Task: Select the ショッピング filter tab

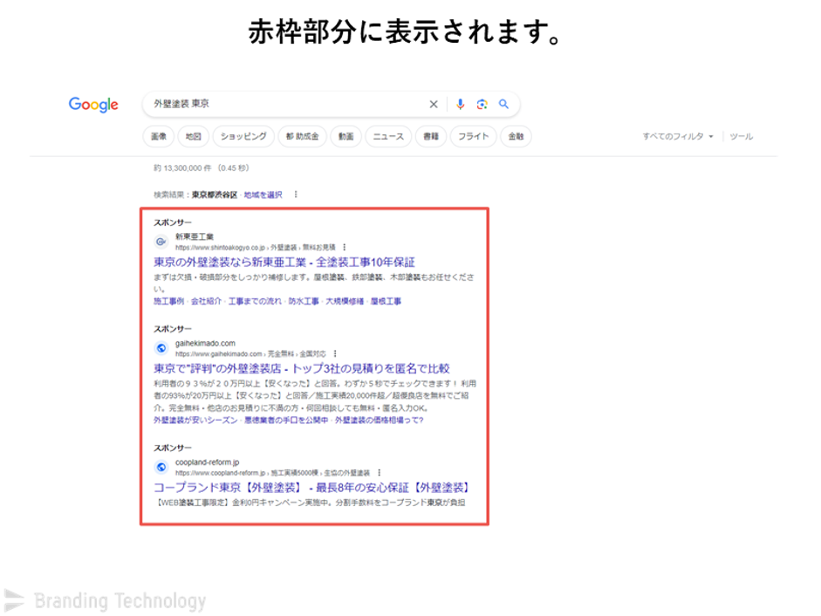Action: click(243, 136)
